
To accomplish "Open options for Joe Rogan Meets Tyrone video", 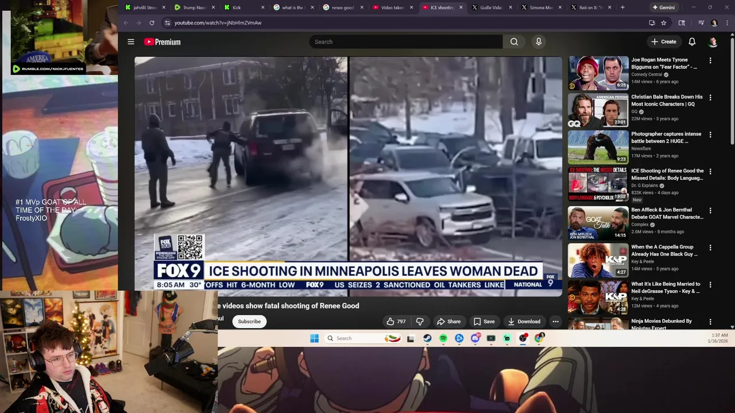I will 710,60.
